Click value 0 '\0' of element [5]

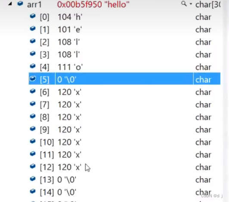[67, 79]
